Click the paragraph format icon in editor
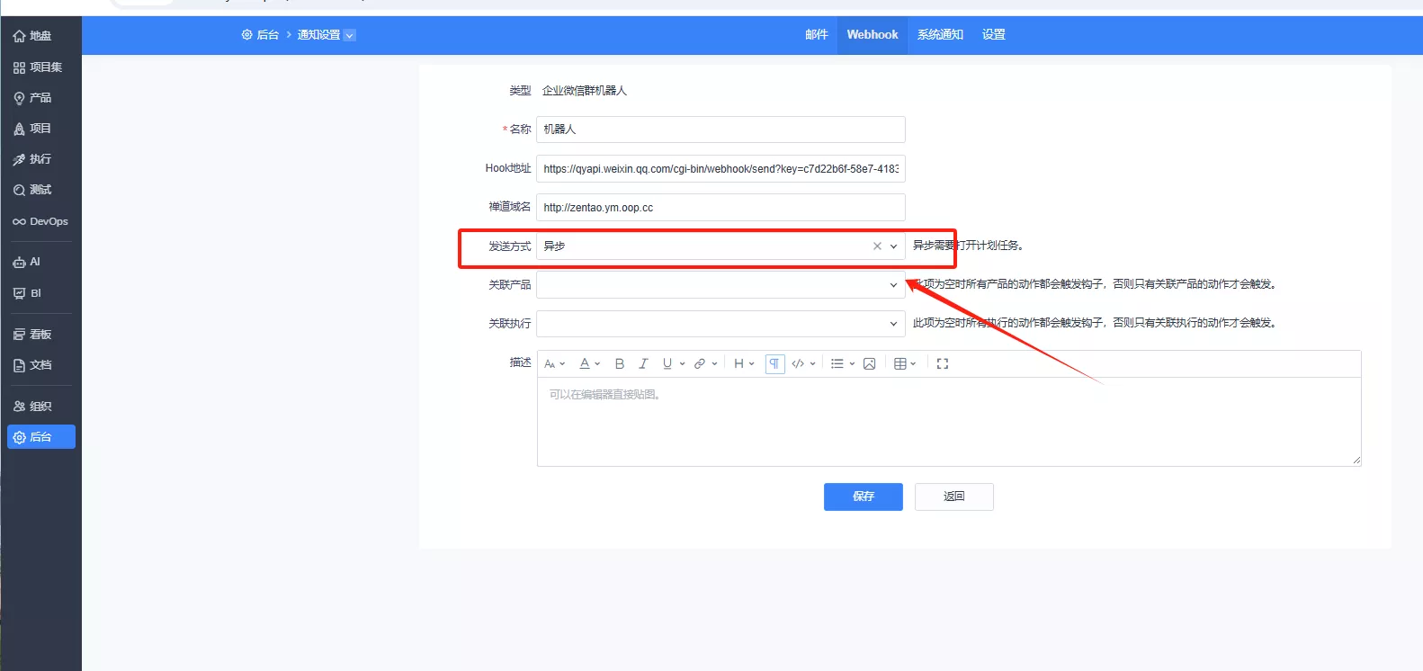Screen dimensions: 1423x671 coord(774,364)
